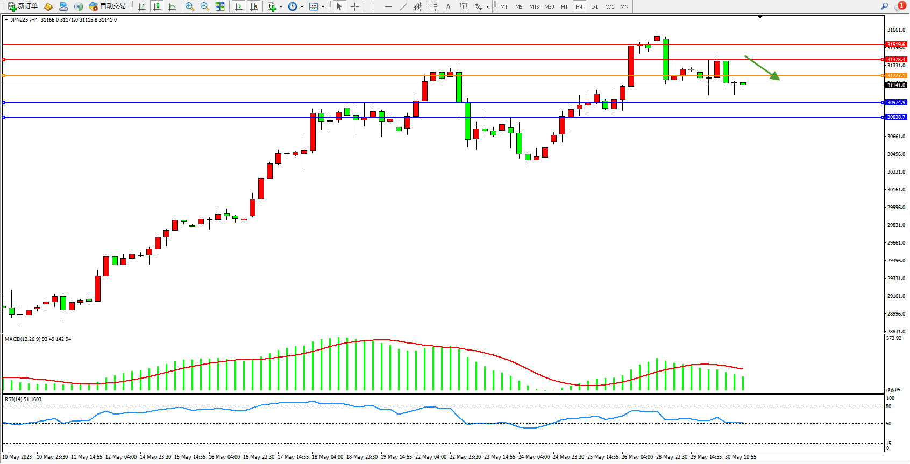Open the search magnifier at top right

[x=884, y=6]
